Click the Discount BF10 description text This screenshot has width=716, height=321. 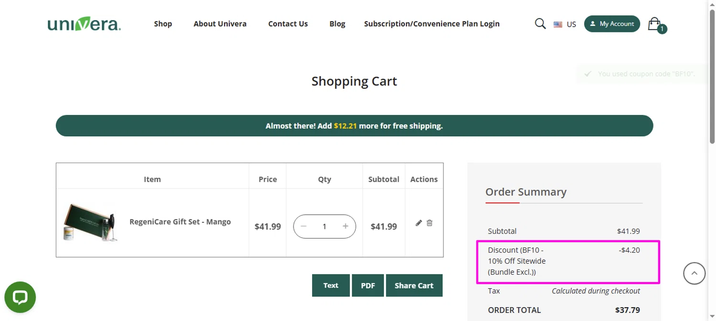point(516,261)
